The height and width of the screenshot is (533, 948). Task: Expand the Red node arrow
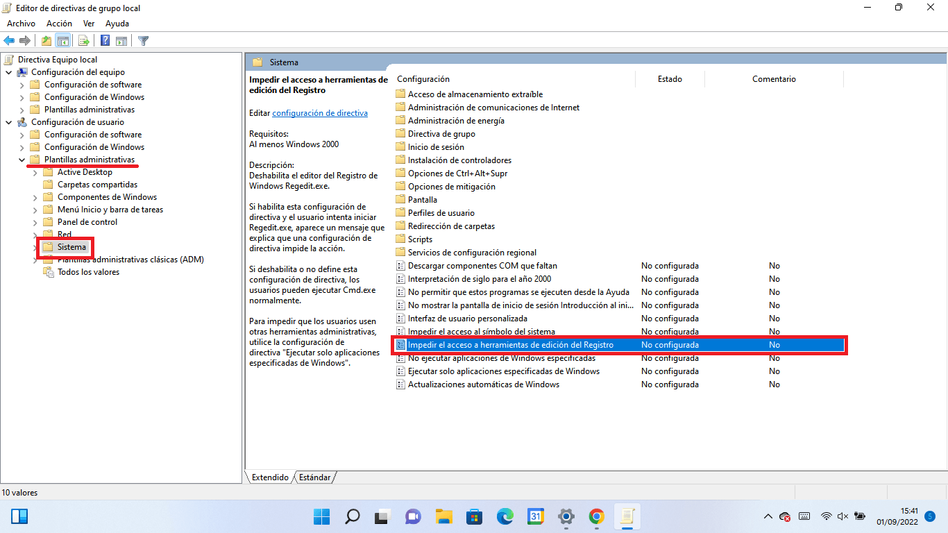[x=35, y=235]
